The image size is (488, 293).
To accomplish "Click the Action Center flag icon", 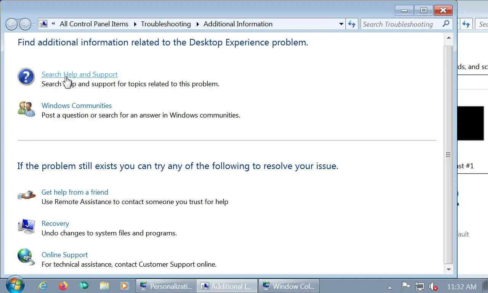I will pos(406,286).
